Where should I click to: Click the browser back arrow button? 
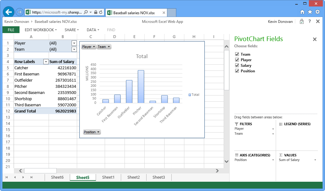coord(9,12)
